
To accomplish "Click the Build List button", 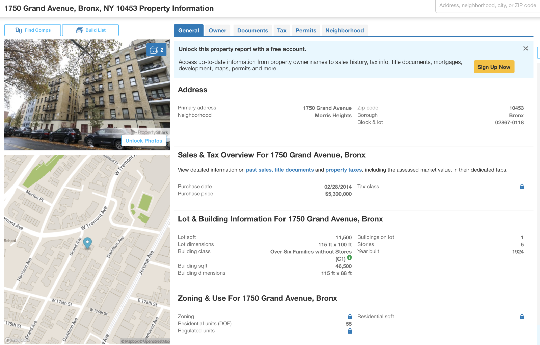I will coord(90,30).
